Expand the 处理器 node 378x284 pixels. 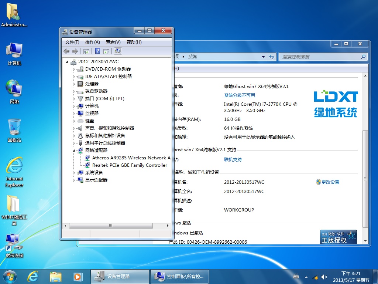point(74,84)
